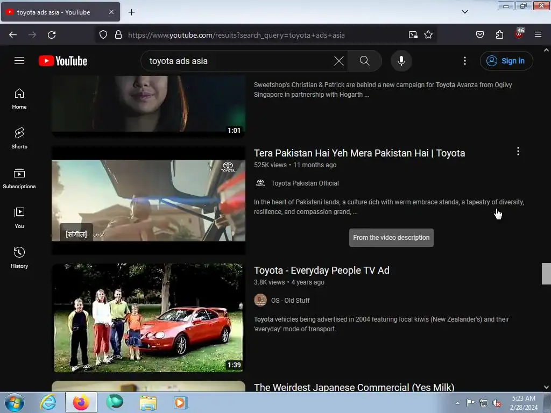Clear the search query with X
Image resolution: width=551 pixels, height=413 pixels.
[339, 61]
